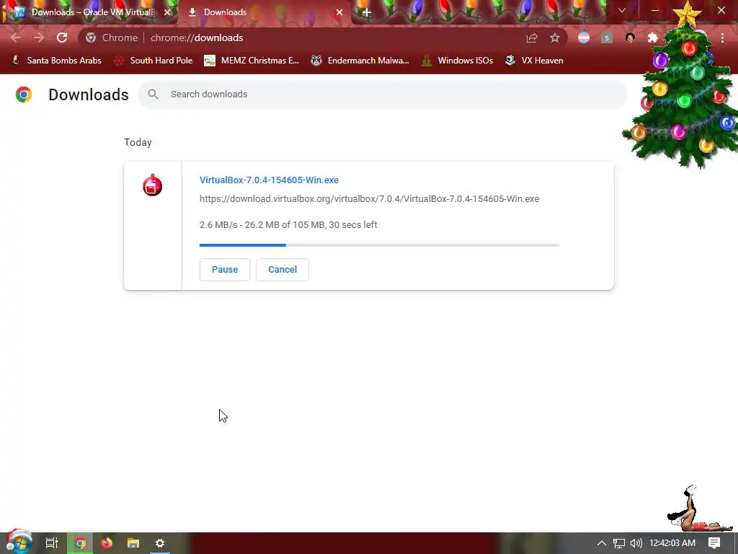Cancel the VirtualBox download
The image size is (738, 554).
pos(283,270)
